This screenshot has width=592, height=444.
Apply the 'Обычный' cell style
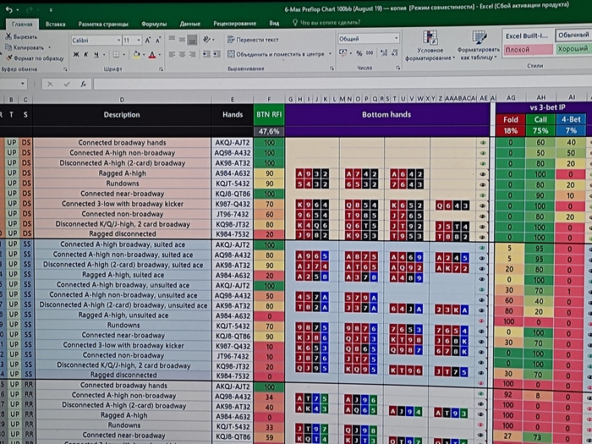573,35
